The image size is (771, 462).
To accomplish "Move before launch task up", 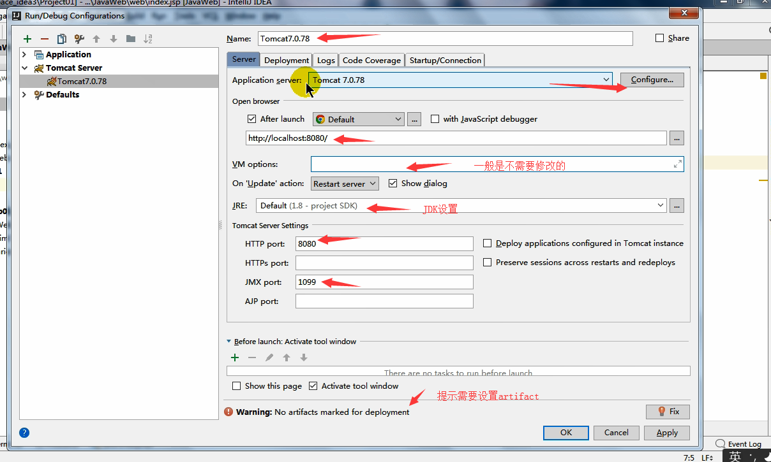I will (287, 357).
